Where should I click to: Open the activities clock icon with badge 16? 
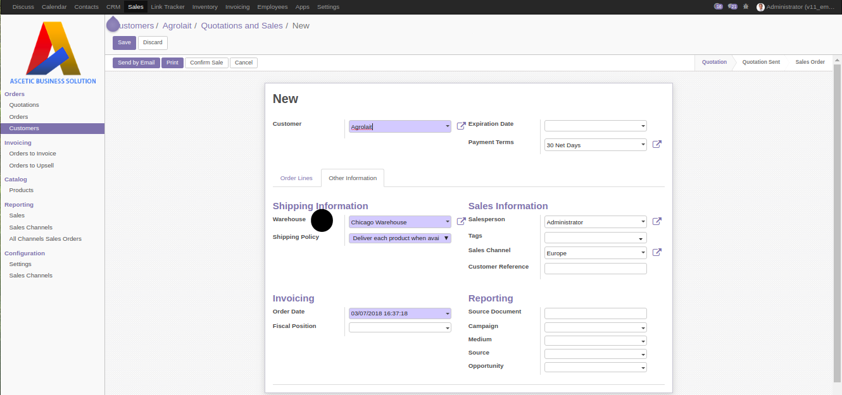click(718, 6)
